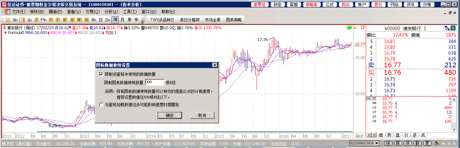
Task: Collapse quote panel with double-chevron icon
Action: [x=453, y=28]
